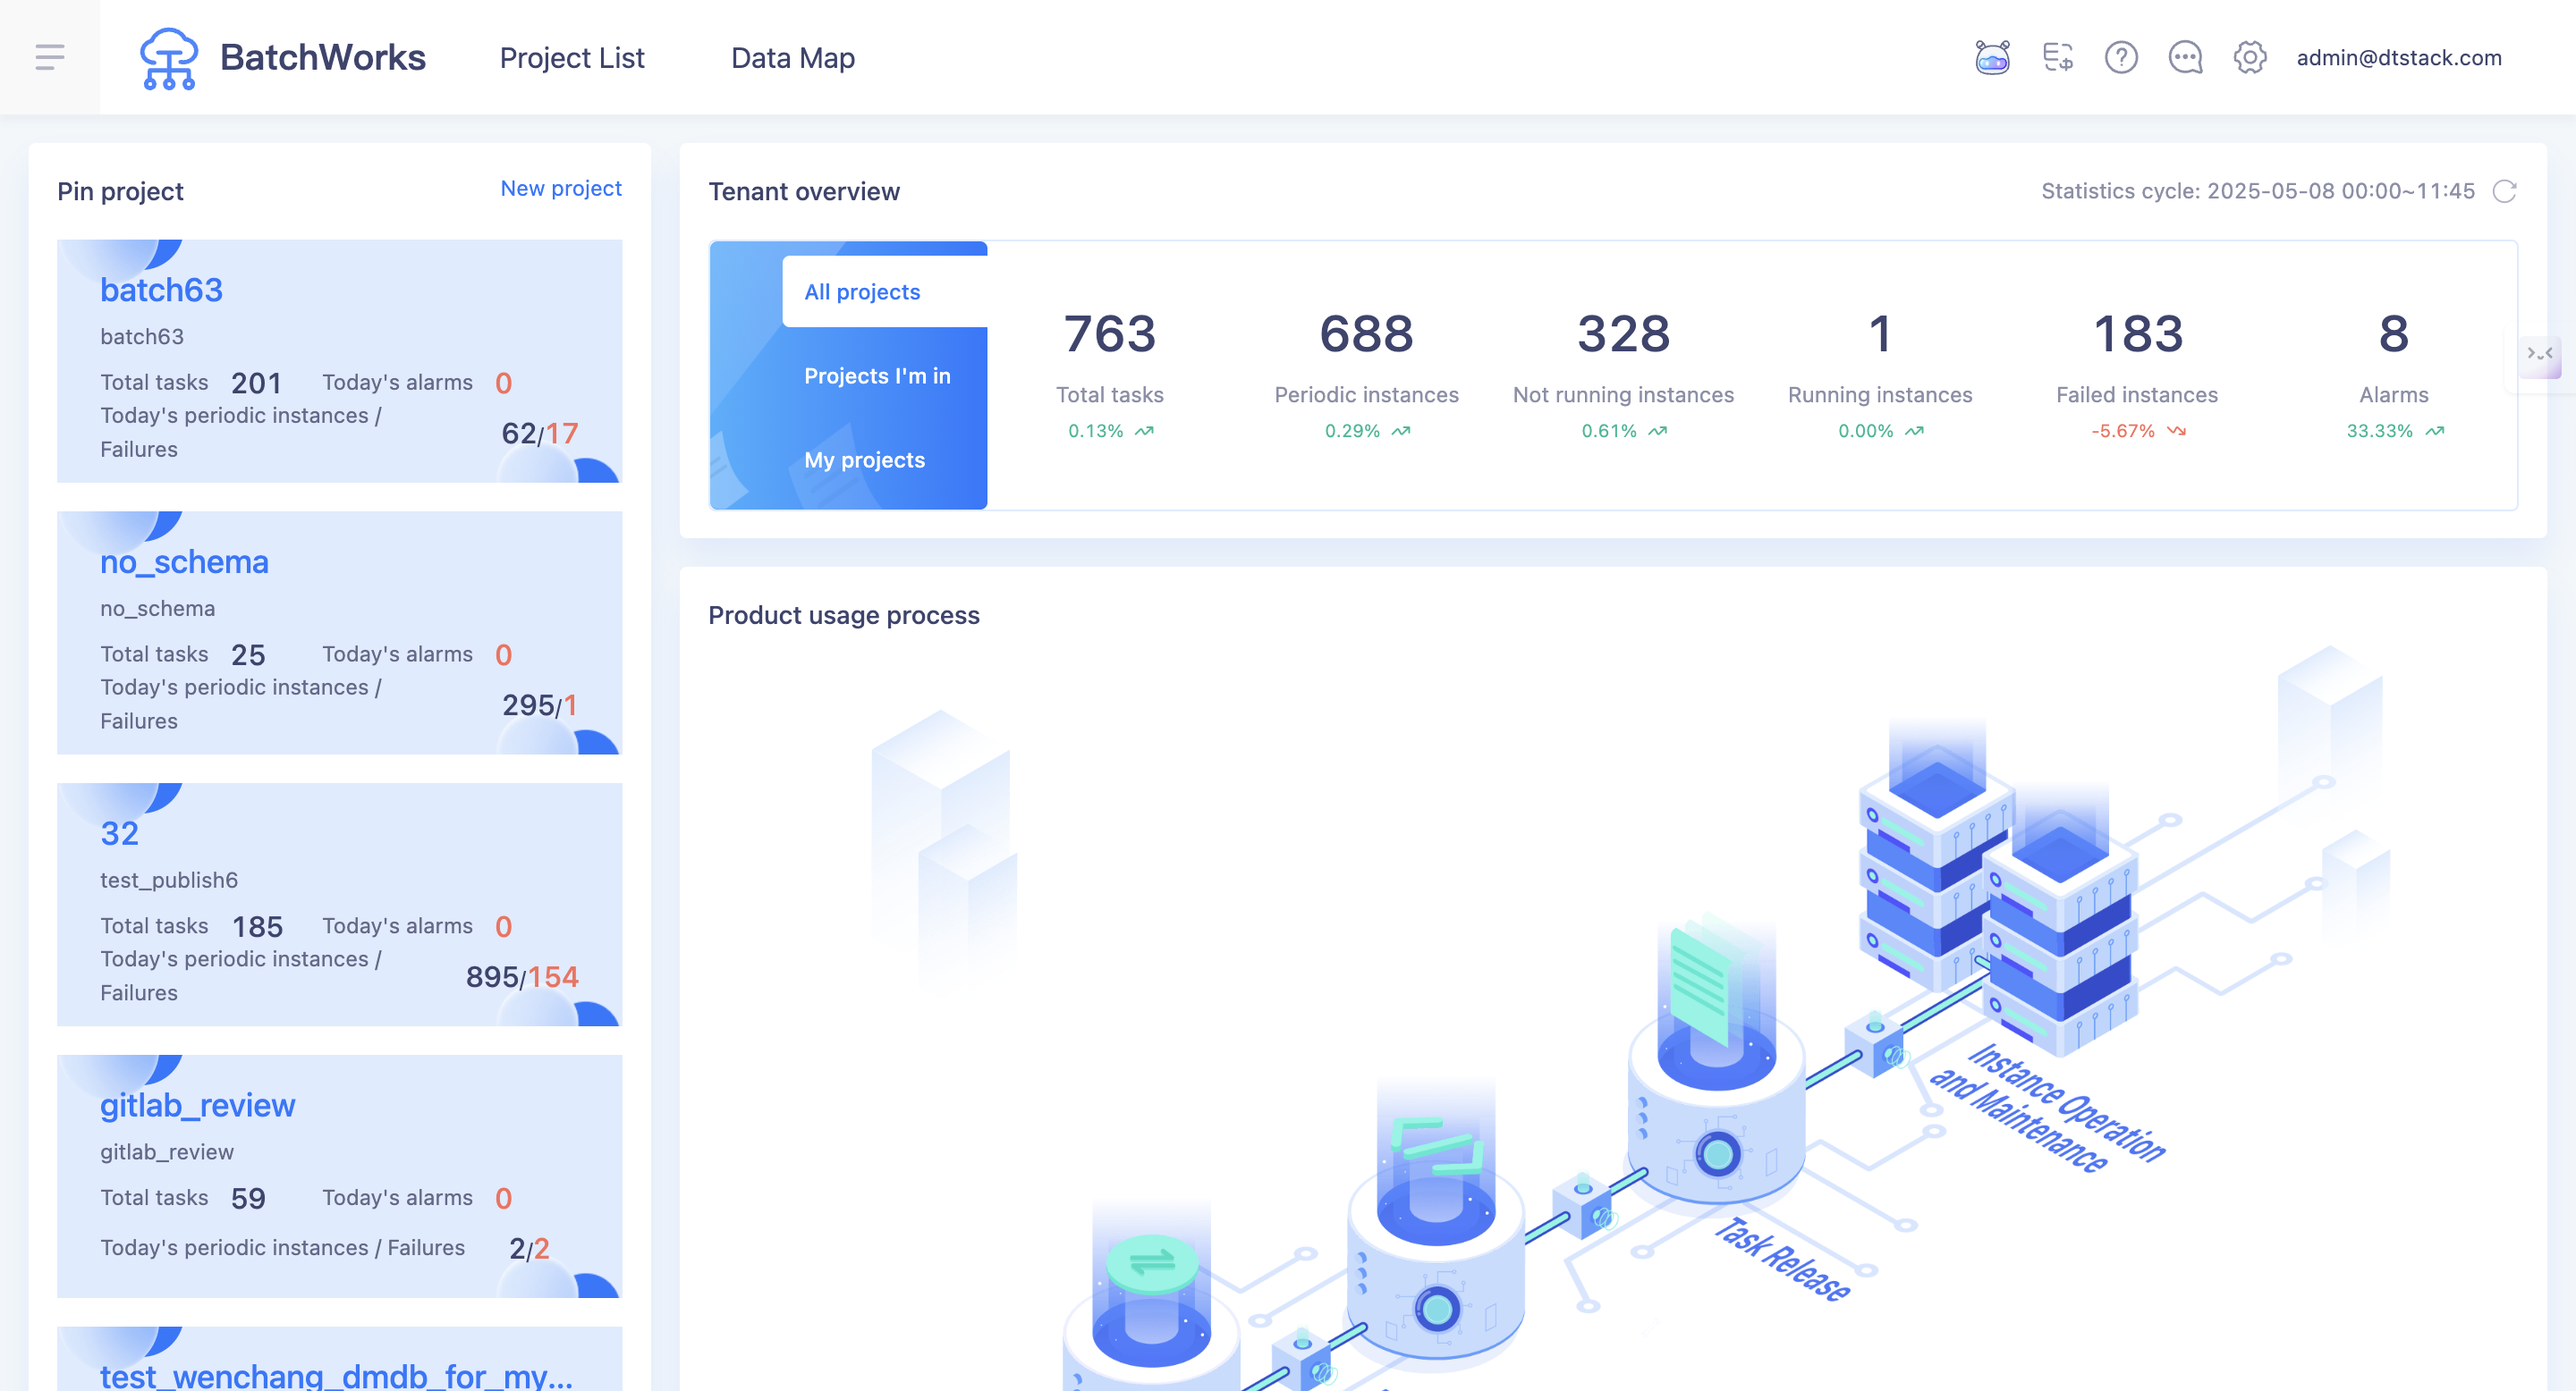Screen dimensions: 2576x1391
Task: Select the Projects I'm in tab
Action: coord(877,375)
